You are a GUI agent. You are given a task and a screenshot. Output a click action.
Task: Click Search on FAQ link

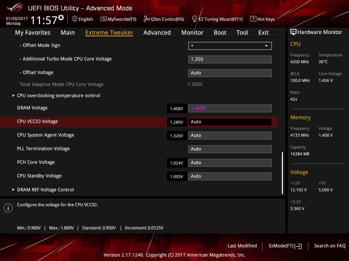[x=330, y=246]
